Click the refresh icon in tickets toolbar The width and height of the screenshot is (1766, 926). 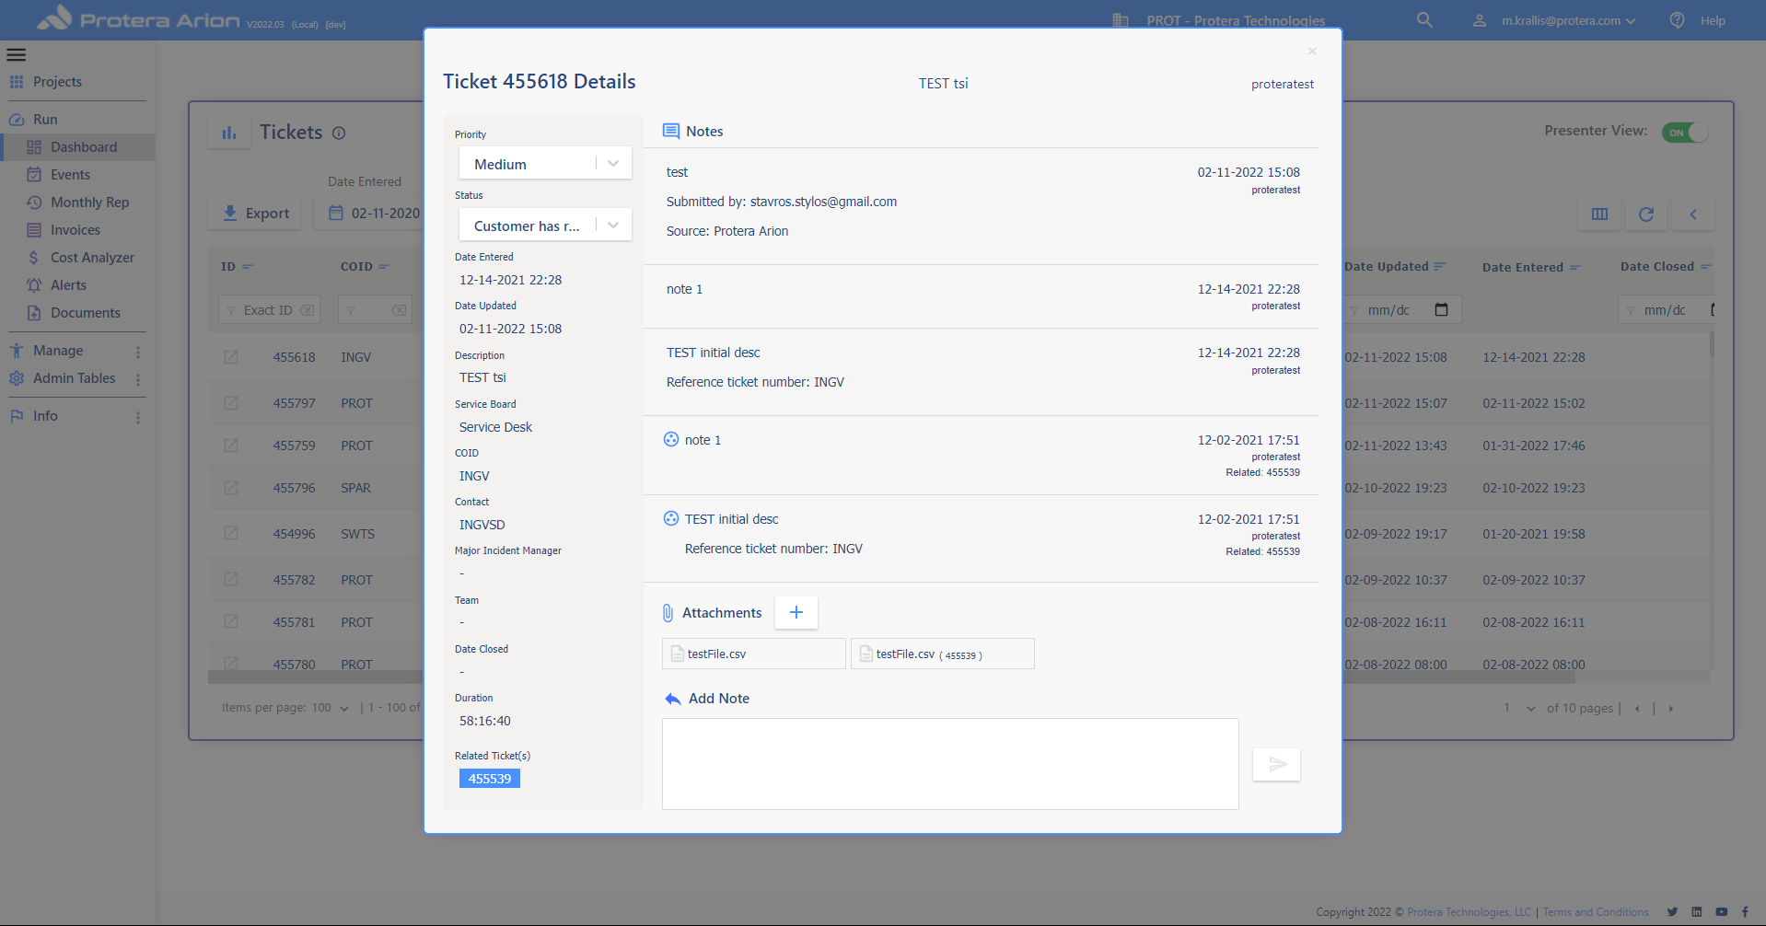click(x=1646, y=214)
